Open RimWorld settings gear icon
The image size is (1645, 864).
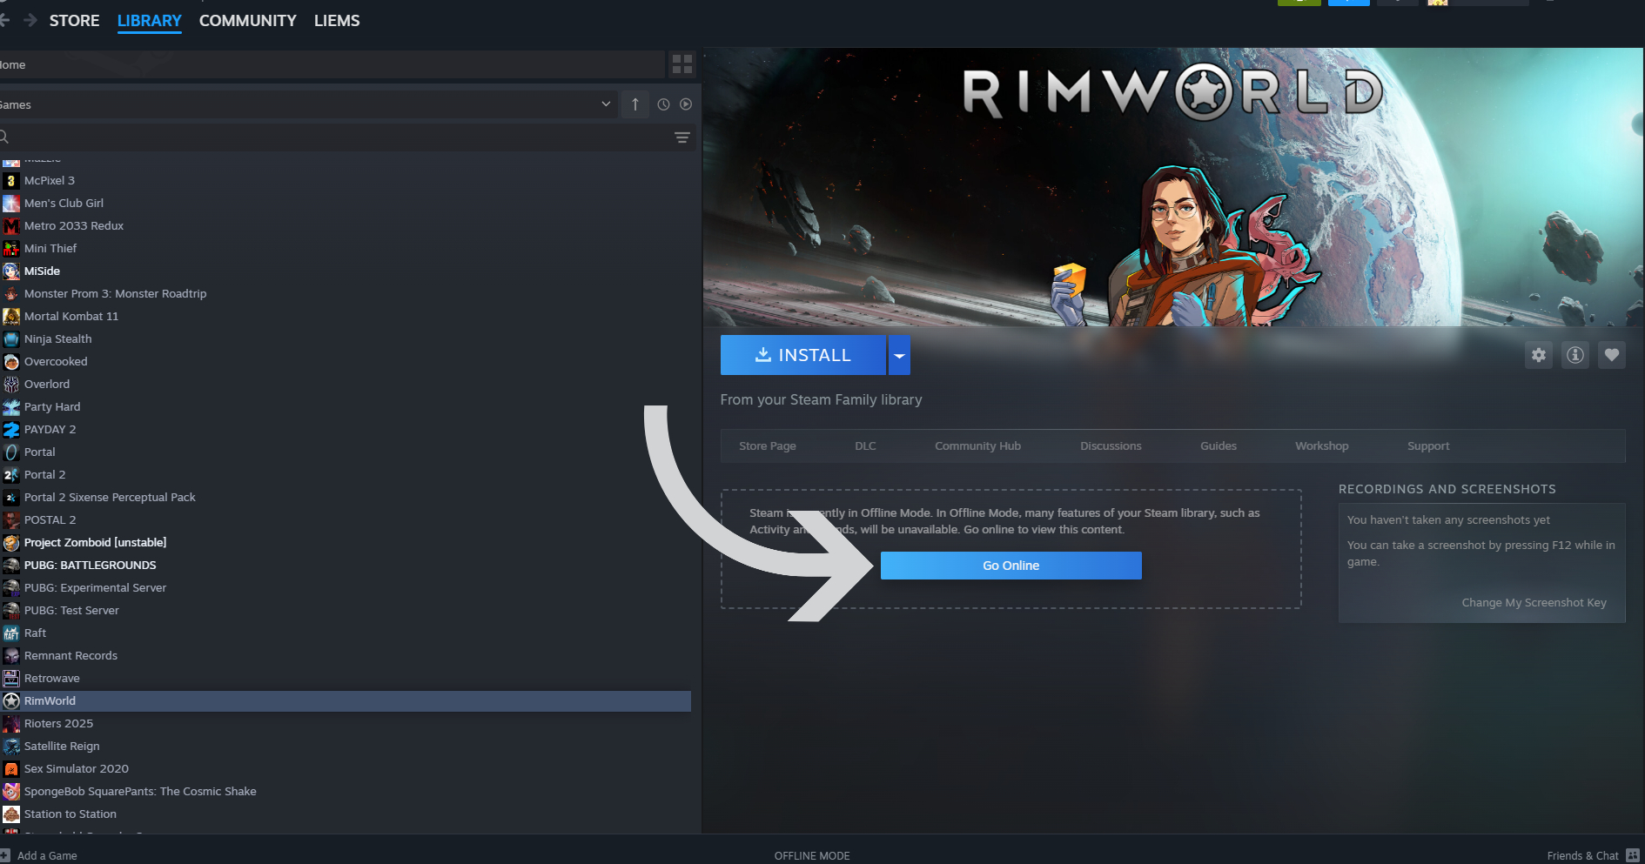pyautogui.click(x=1539, y=355)
